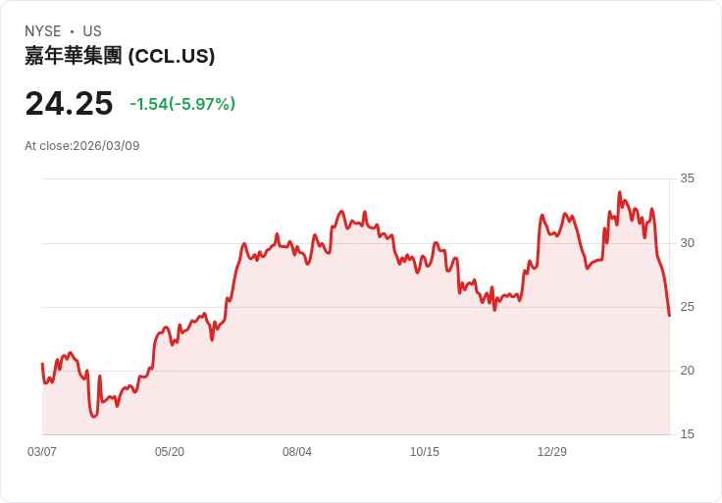Click the current price 24.25

(69, 103)
